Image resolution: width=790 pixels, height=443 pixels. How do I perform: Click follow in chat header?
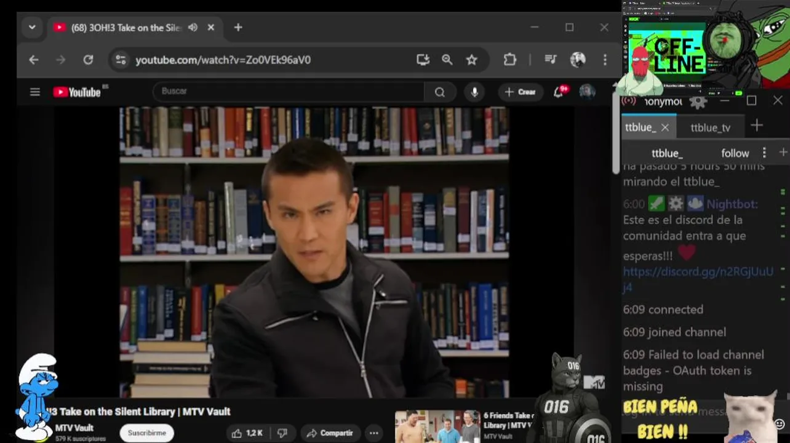pyautogui.click(x=735, y=153)
